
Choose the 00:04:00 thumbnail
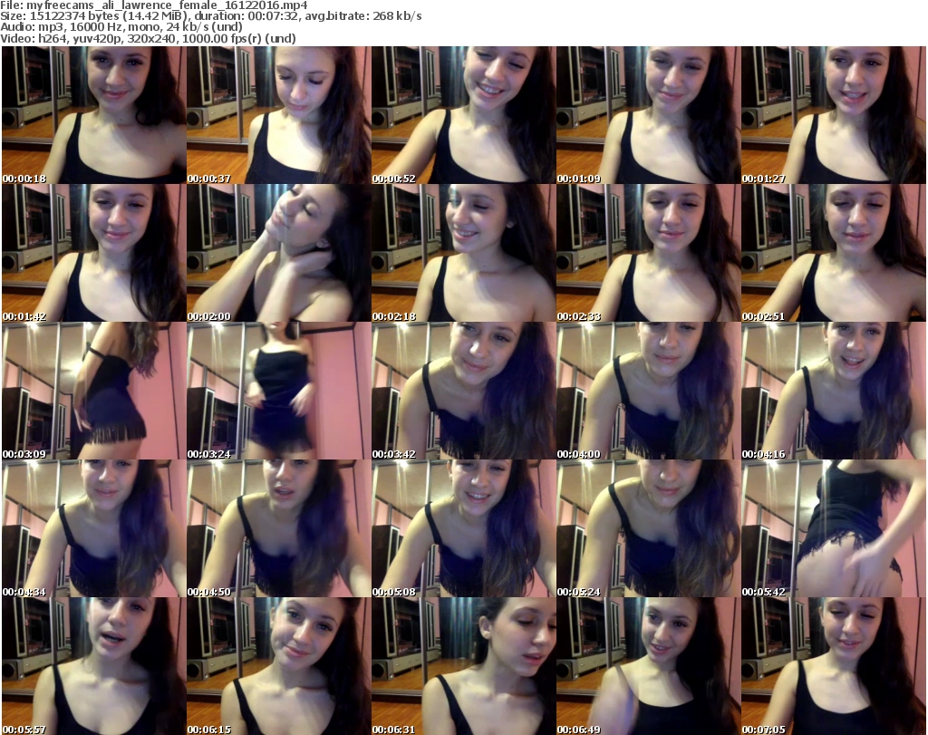648,391
